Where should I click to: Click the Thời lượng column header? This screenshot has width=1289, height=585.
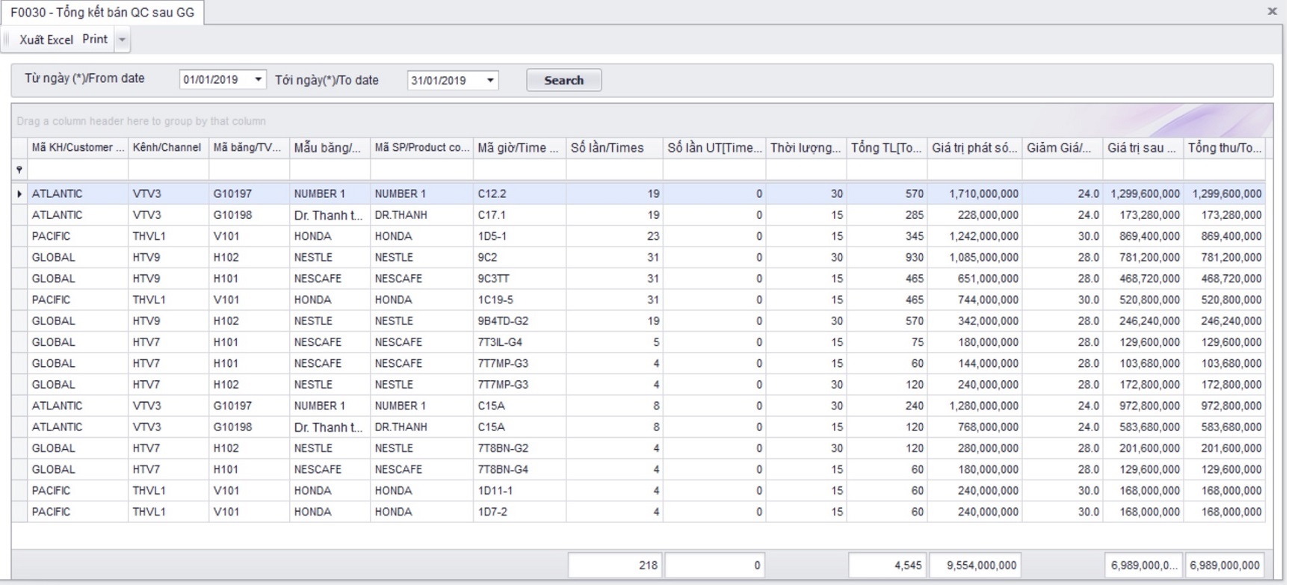point(806,148)
